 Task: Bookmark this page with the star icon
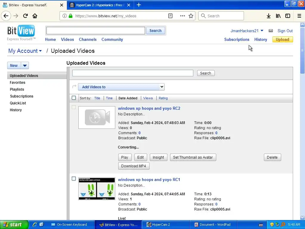pyautogui.click(x=191, y=16)
